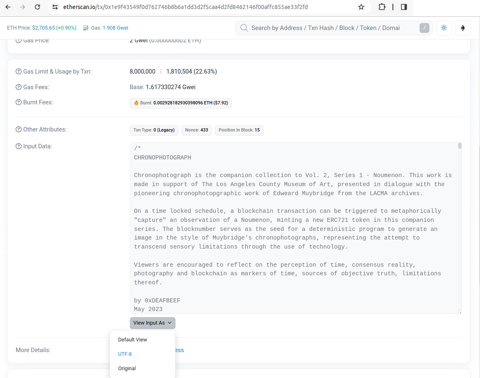The width and height of the screenshot is (480, 378).
Task: Select Original from the dropdown menu
Action: pyautogui.click(x=142, y=369)
